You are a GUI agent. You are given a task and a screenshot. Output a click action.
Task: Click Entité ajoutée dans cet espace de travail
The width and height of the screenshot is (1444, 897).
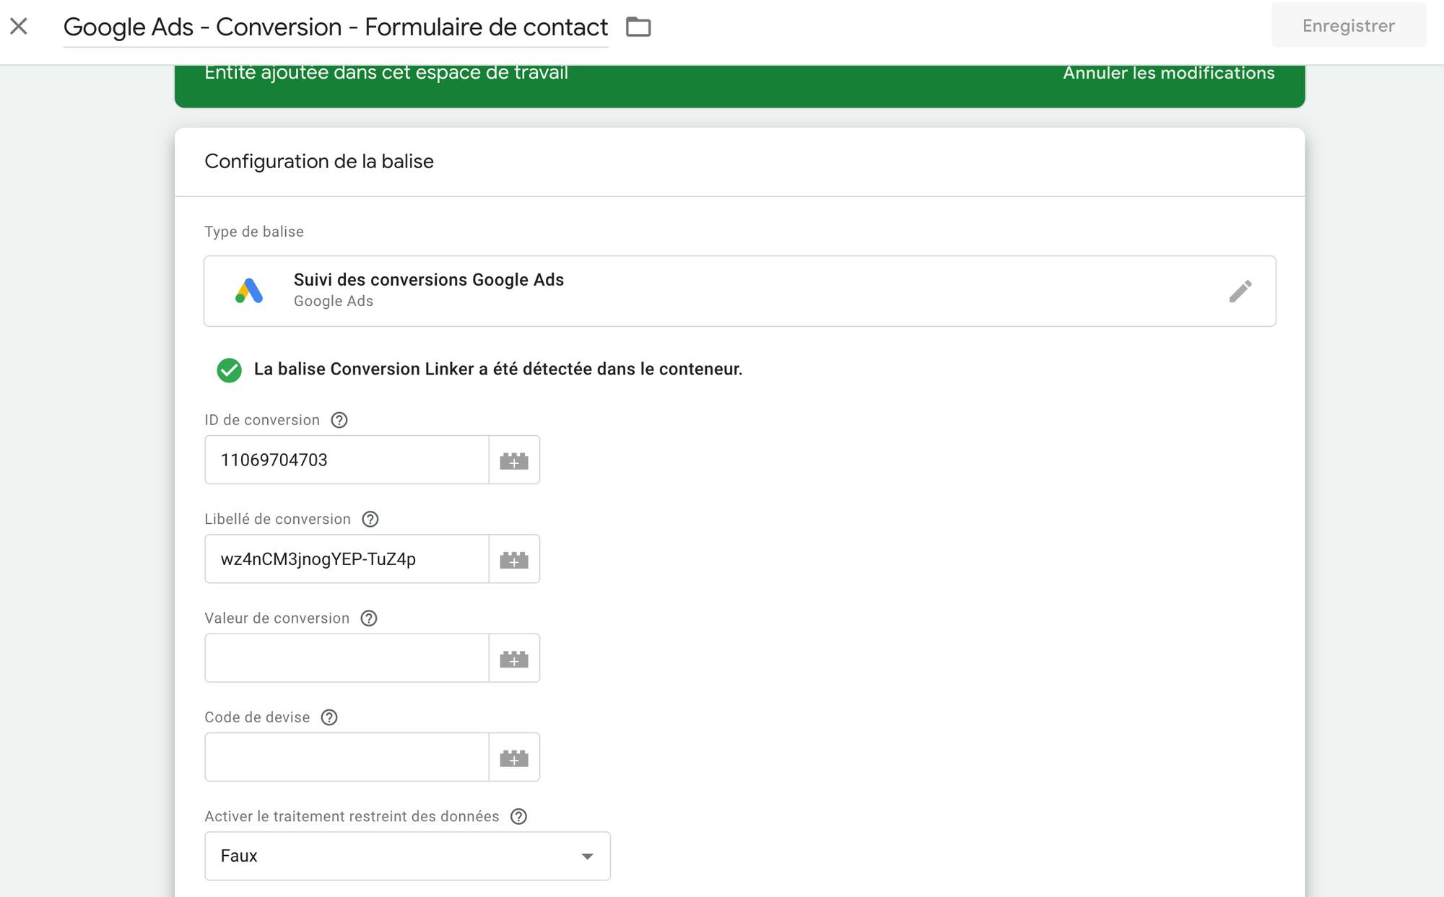386,73
